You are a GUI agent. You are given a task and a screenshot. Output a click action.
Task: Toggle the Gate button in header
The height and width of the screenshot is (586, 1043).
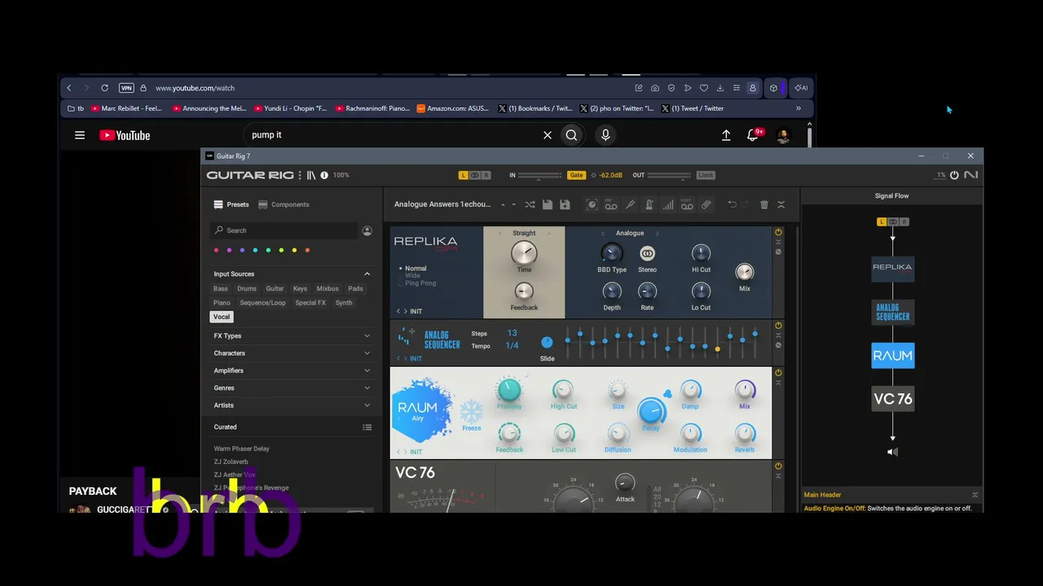tap(576, 175)
